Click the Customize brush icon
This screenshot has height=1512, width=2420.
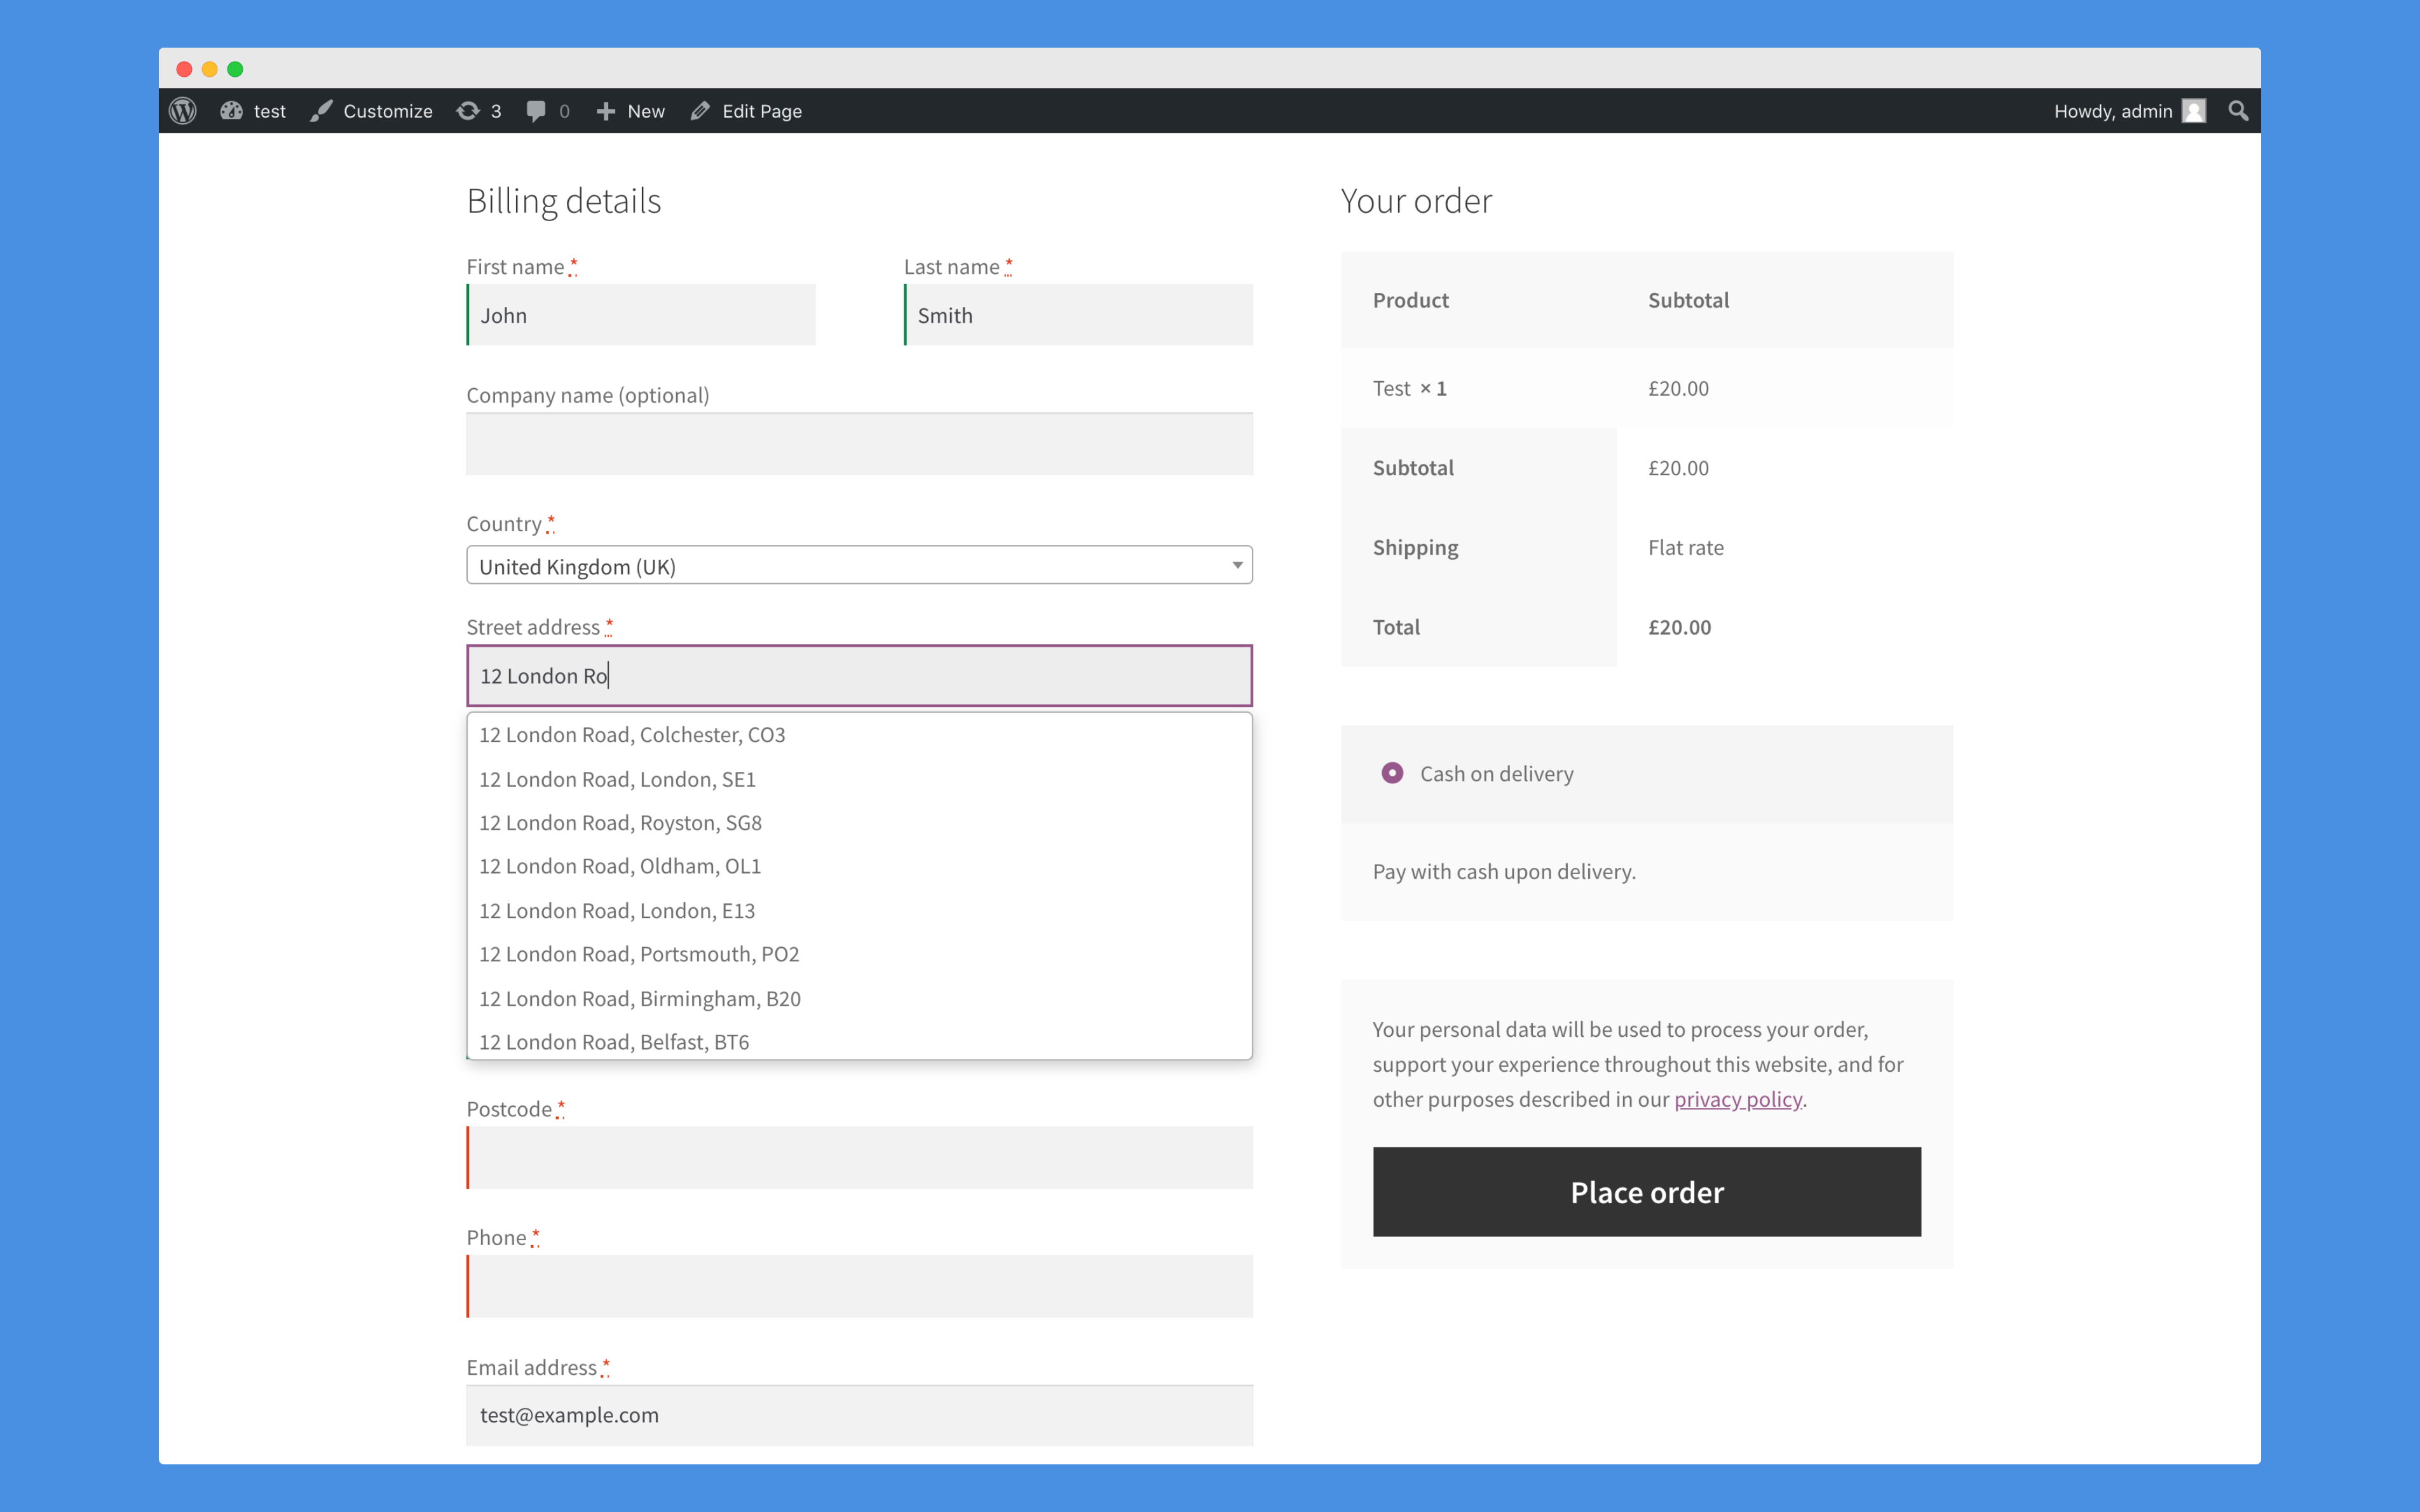[x=321, y=111]
